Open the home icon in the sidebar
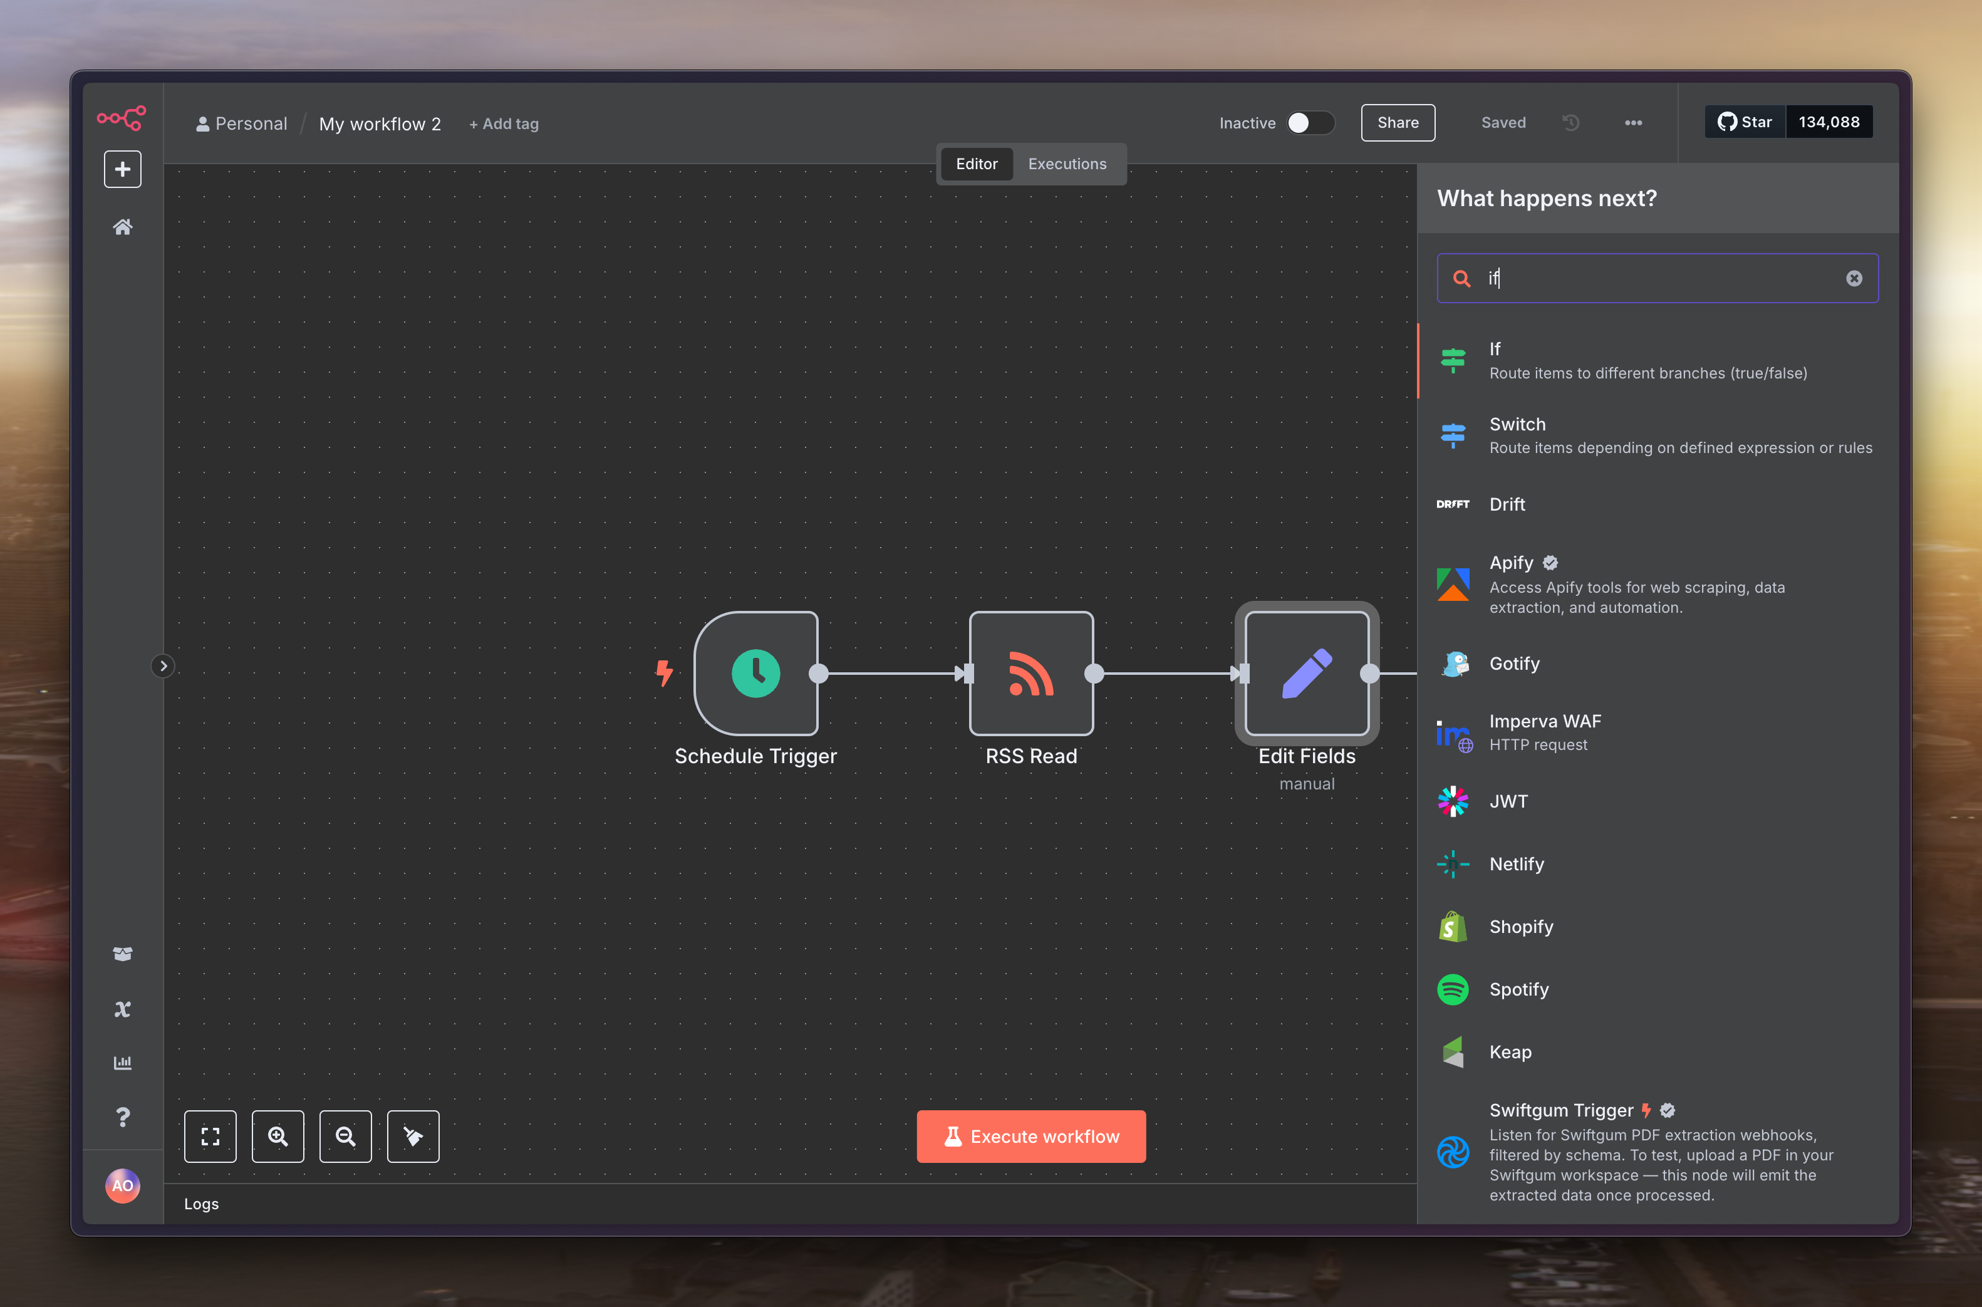Viewport: 1982px width, 1307px height. pos(123,227)
